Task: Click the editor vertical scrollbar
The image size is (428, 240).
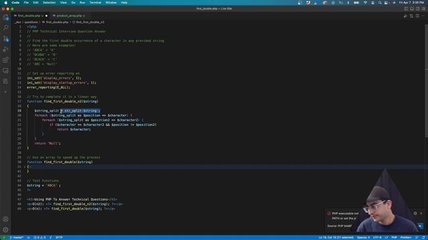Action: click(426, 80)
